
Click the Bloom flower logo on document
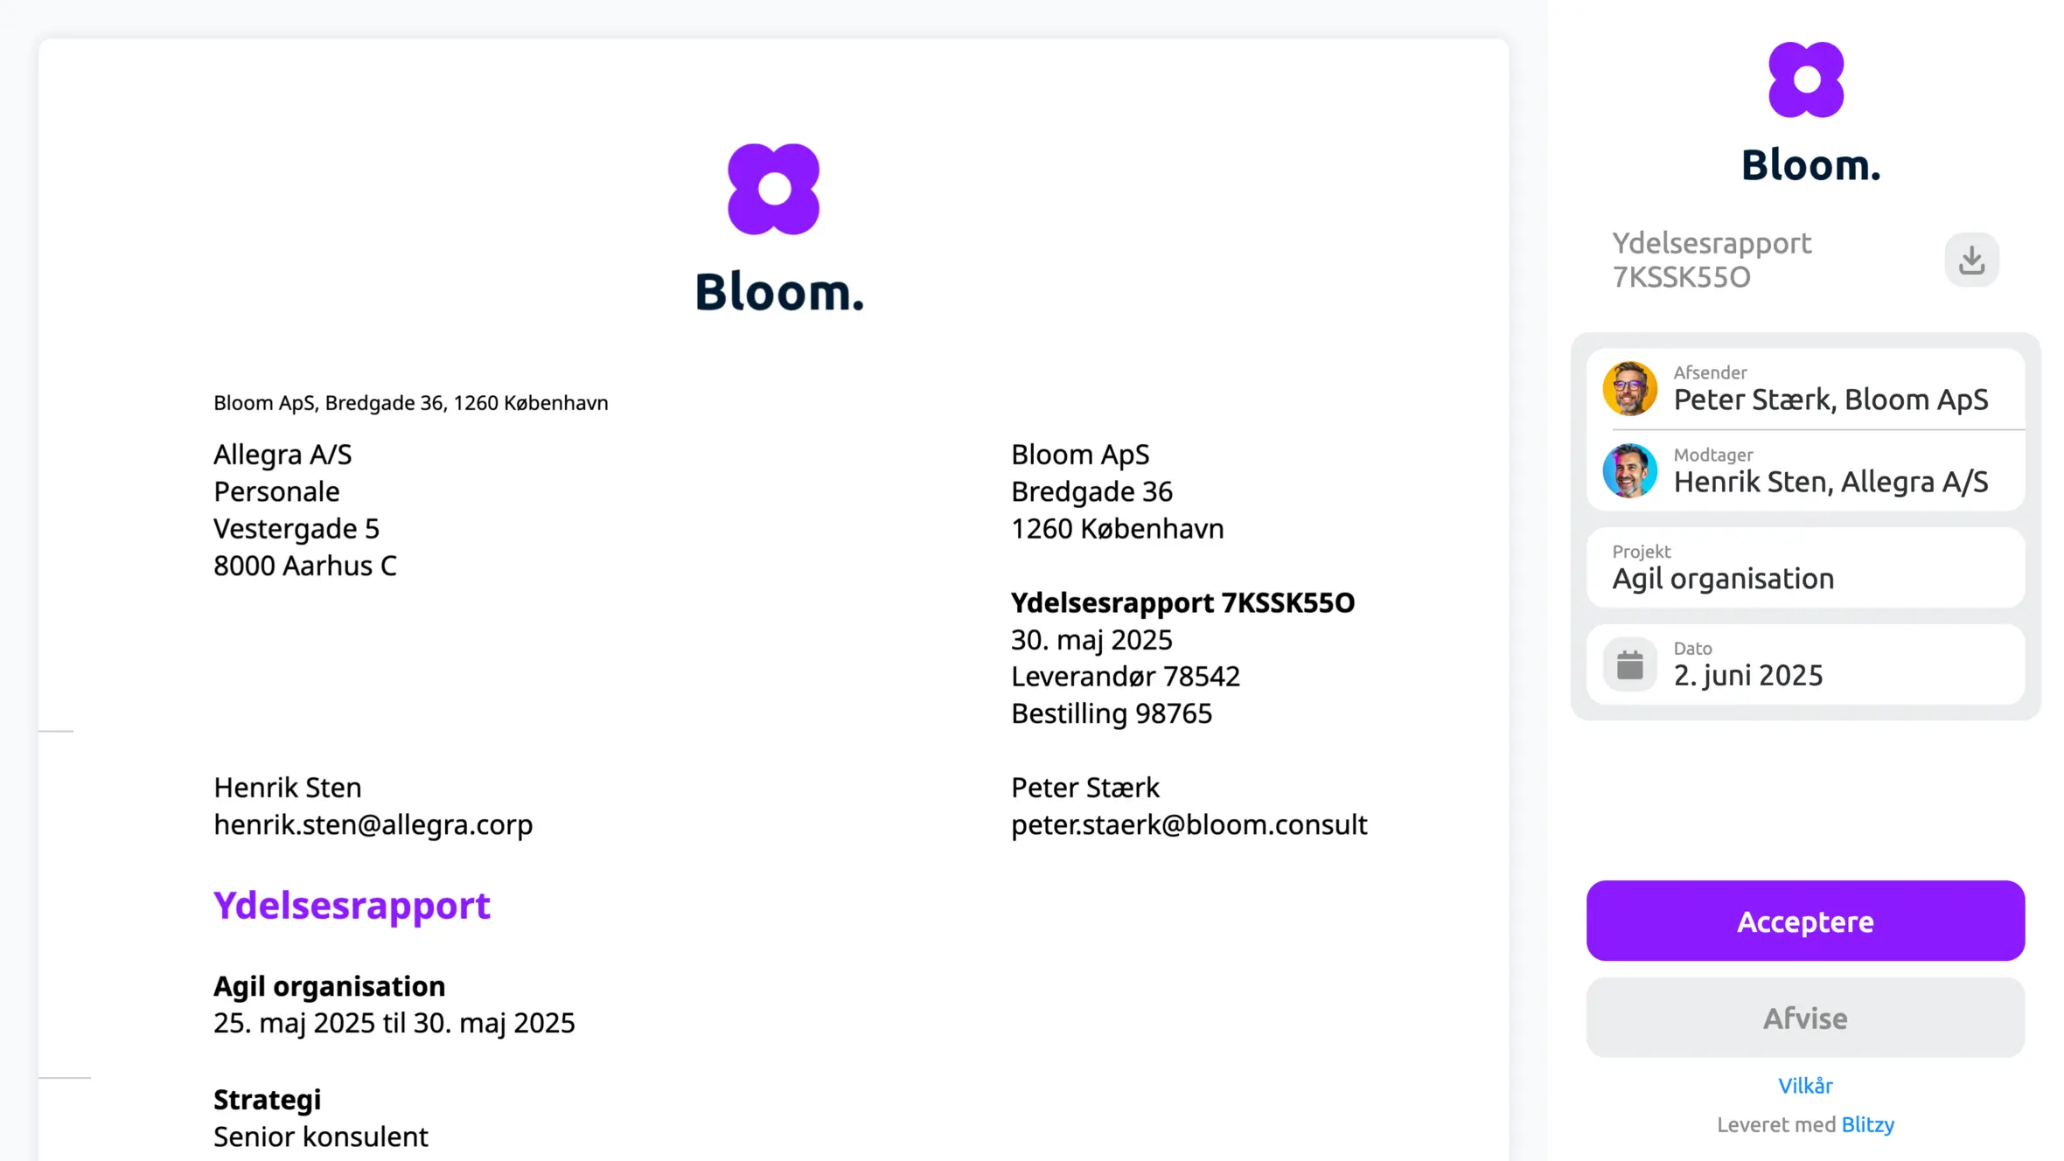click(x=774, y=189)
